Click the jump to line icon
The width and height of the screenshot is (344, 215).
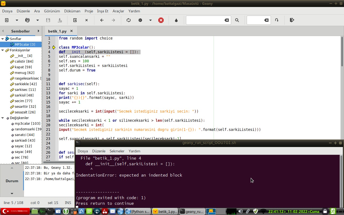tap(277, 20)
